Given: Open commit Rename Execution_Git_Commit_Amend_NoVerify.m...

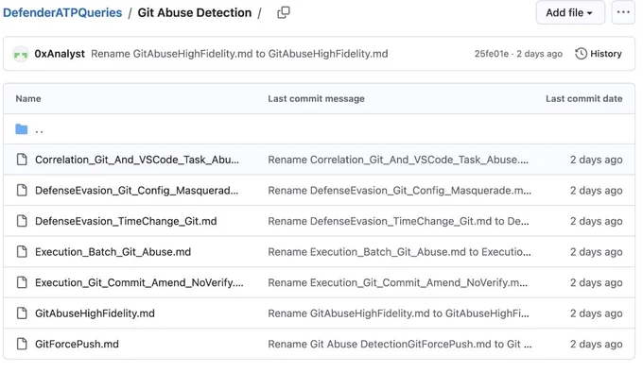Looking at the screenshot, I should click(397, 282).
